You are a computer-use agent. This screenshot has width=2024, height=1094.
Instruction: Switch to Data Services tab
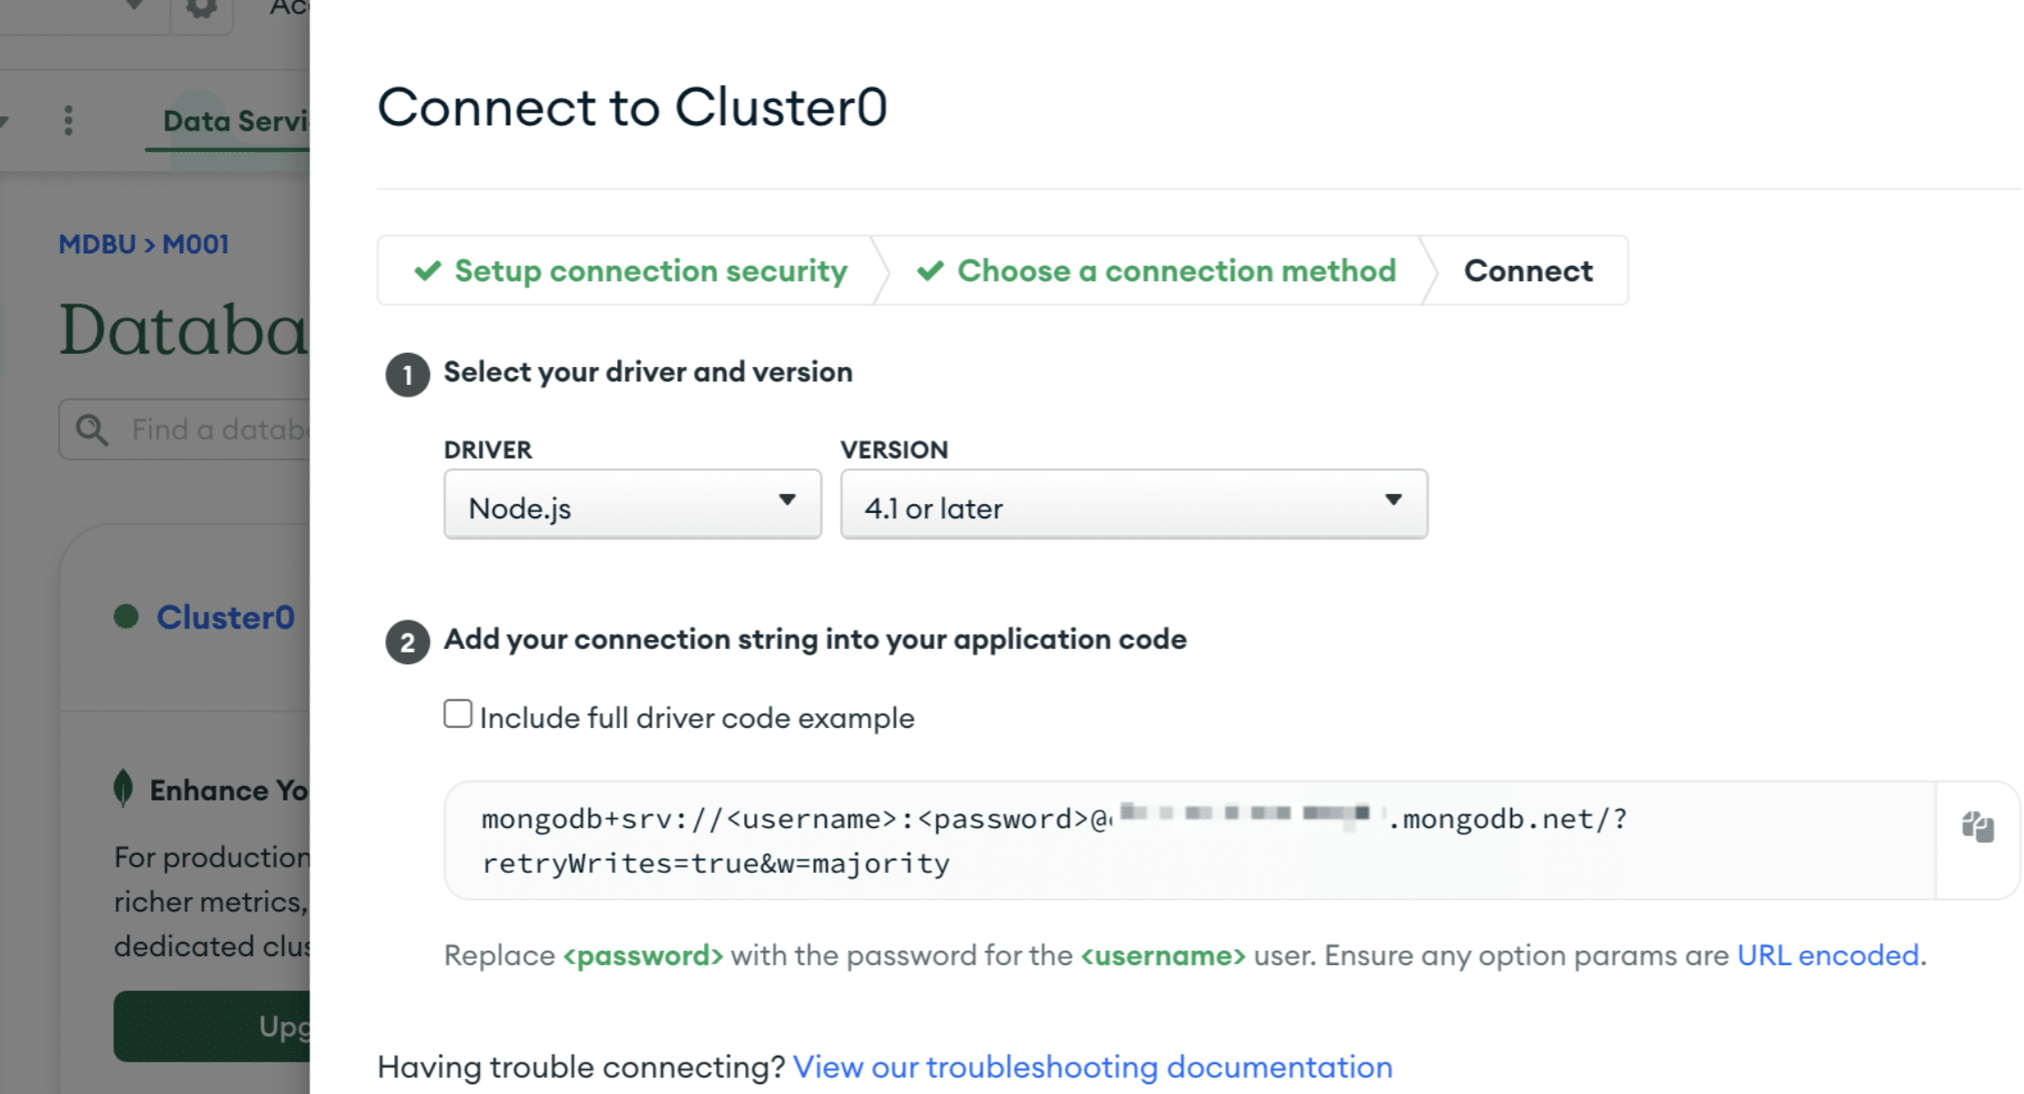pyautogui.click(x=236, y=121)
